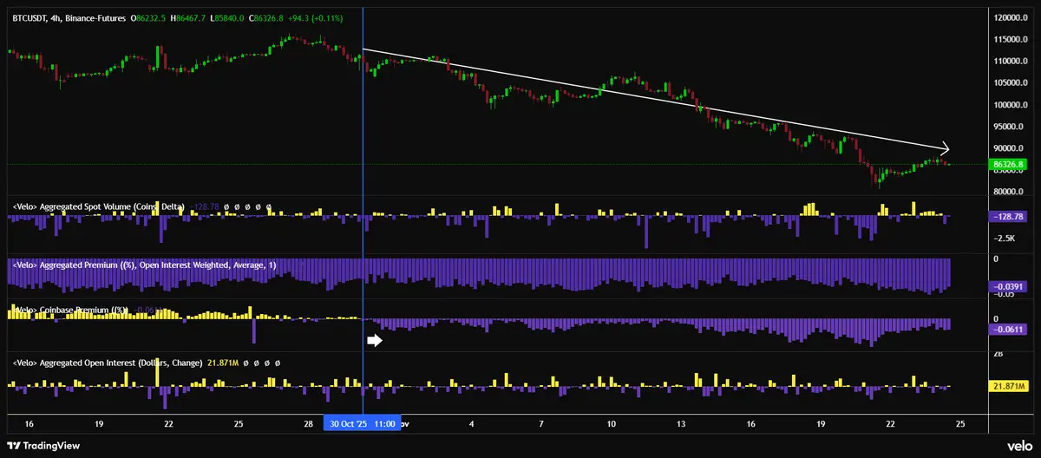Select the Coinbase Premium indicator legend
Viewport: 1041px width, 458px height.
(71, 310)
